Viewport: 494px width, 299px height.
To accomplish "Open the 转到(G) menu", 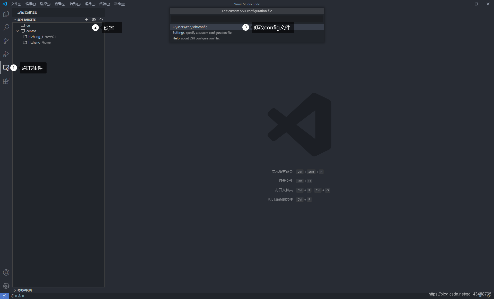I will point(75,4).
